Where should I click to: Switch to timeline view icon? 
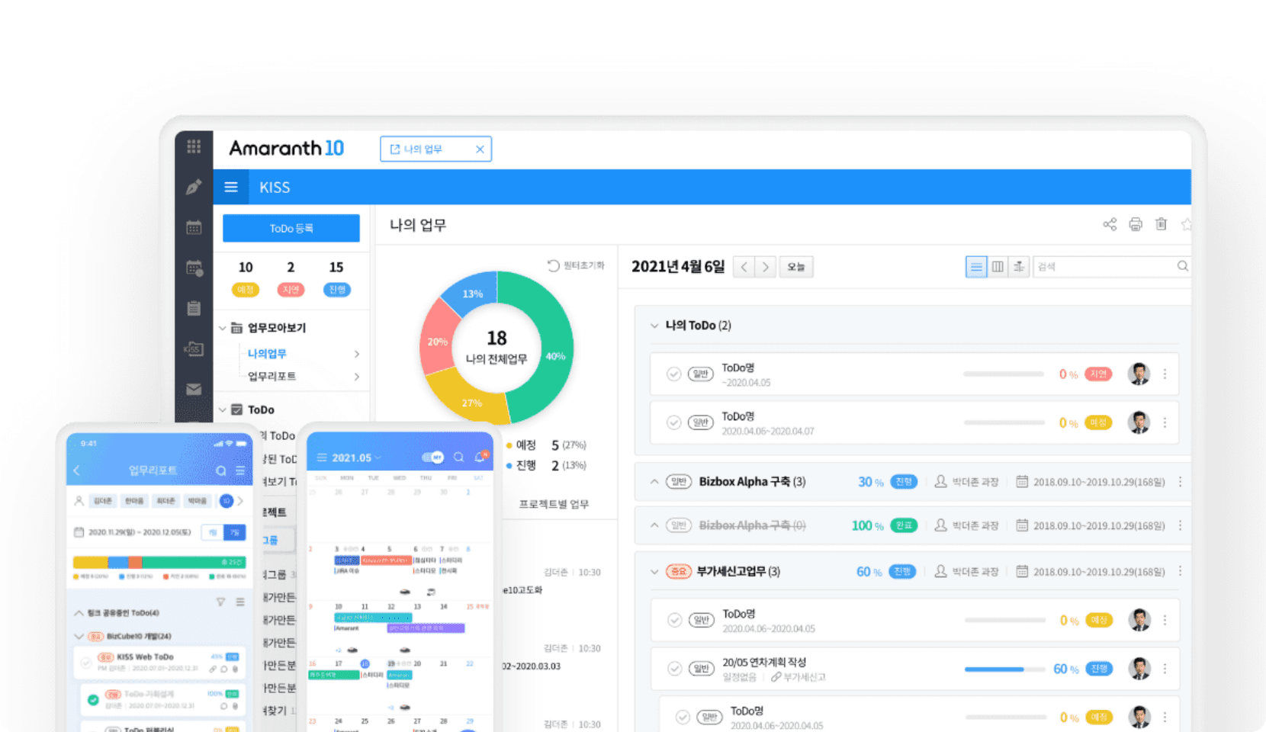click(1019, 267)
